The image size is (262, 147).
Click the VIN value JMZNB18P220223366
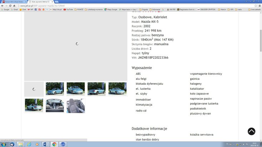tap(153, 58)
